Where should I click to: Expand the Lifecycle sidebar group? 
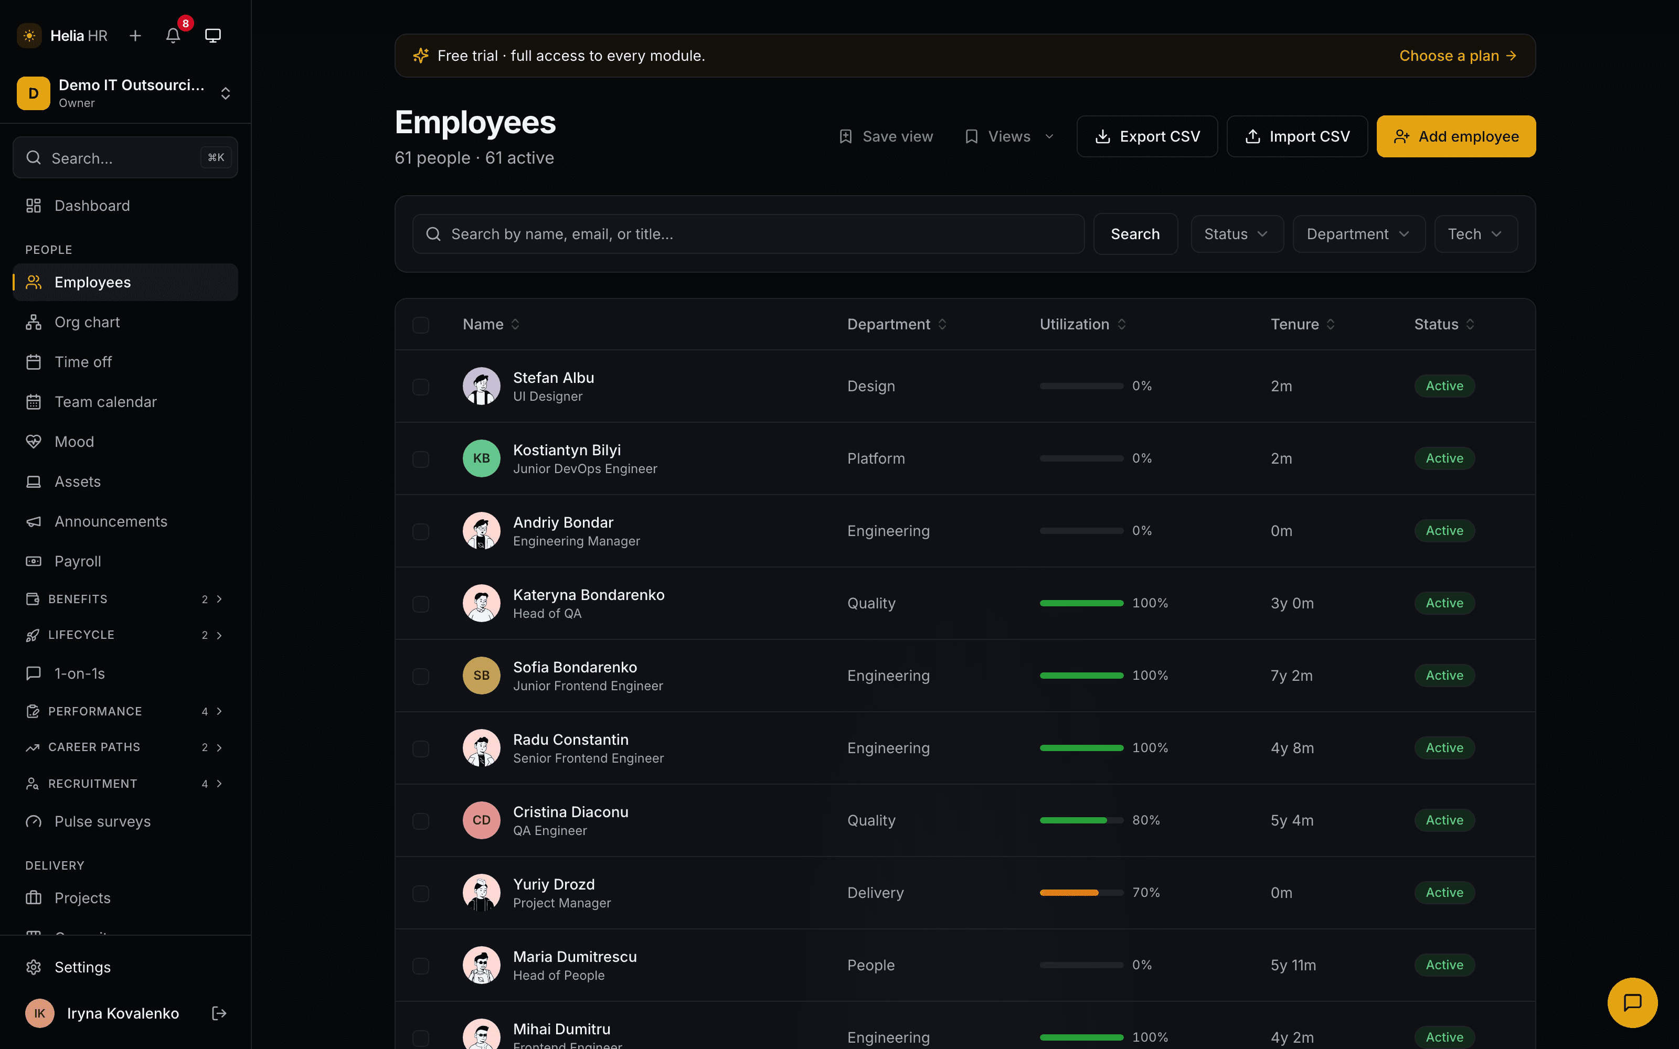[125, 635]
